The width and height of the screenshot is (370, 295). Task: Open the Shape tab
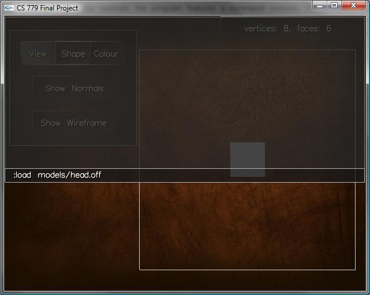pyautogui.click(x=73, y=54)
